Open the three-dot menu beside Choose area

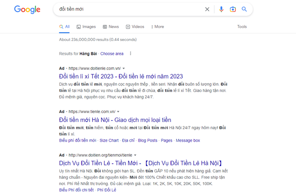tap(130, 53)
